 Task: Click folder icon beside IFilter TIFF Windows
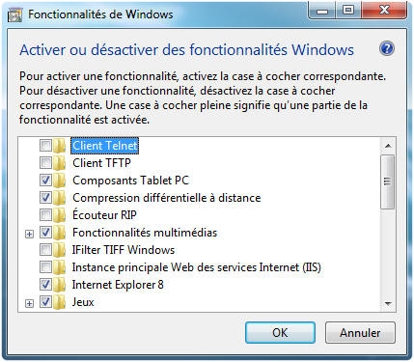coord(60,250)
